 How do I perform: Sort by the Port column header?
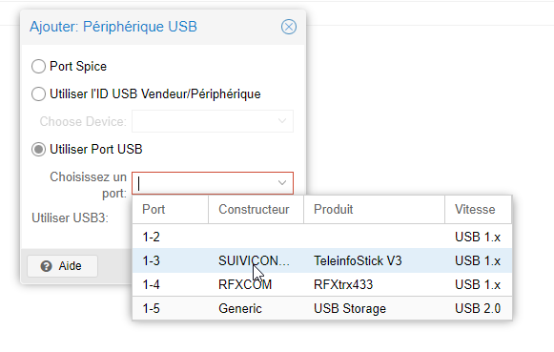(171, 209)
